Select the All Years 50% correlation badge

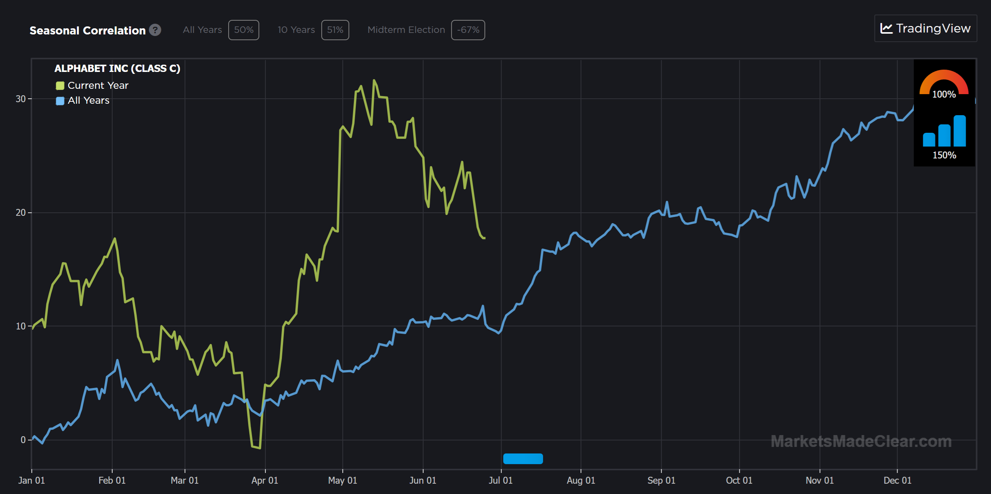[244, 30]
